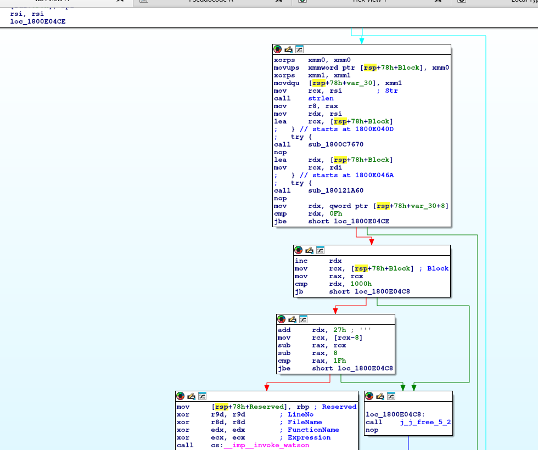The width and height of the screenshot is (538, 450).
Task: Set node color for the loc_1800E04C8 block
Action: click(x=369, y=396)
